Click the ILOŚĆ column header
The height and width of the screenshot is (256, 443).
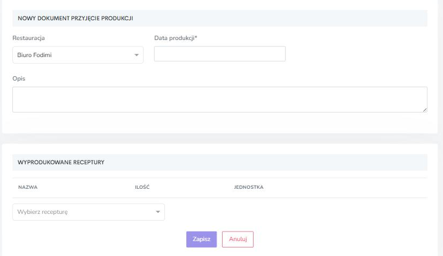(x=142, y=187)
